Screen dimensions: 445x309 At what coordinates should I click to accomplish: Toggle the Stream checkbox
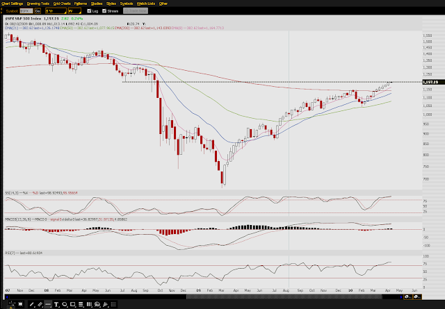point(104,11)
